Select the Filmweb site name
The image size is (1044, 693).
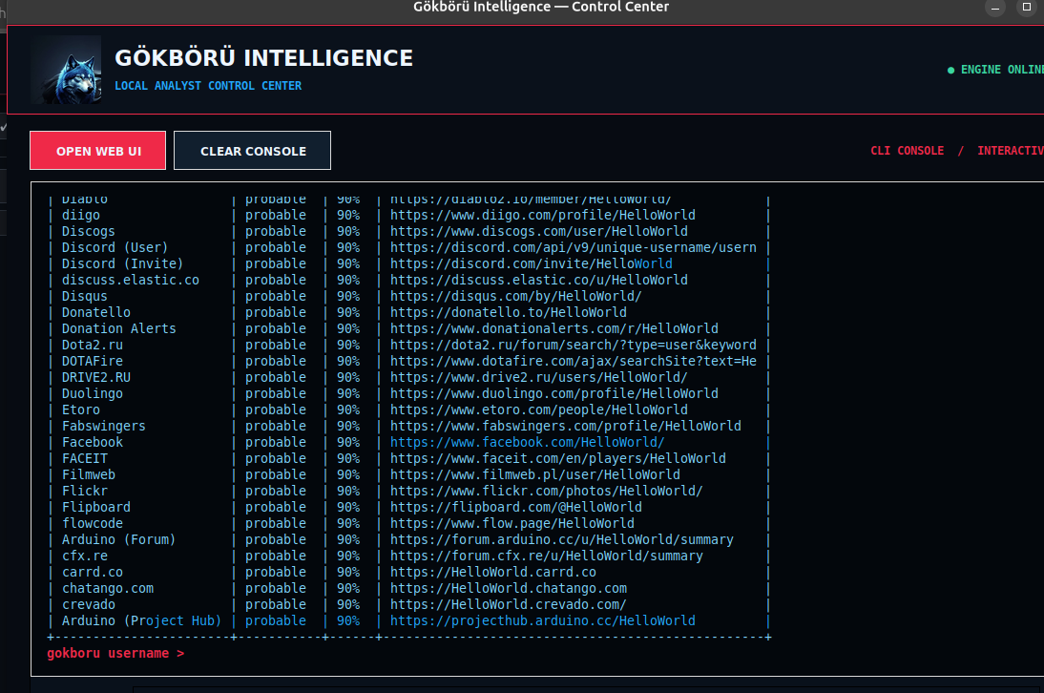89,474
